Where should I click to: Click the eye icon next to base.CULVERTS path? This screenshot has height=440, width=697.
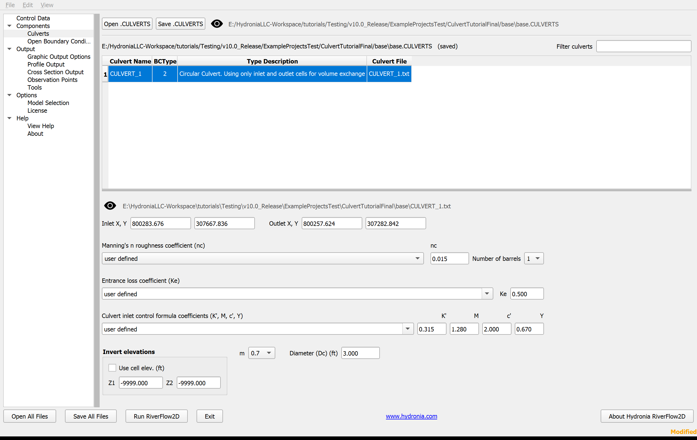tap(217, 24)
